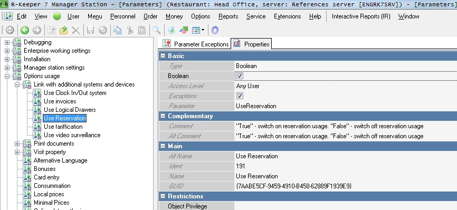Click the green status circle in menu bar
Viewport: 457px width, 210px height.
(x=57, y=16)
